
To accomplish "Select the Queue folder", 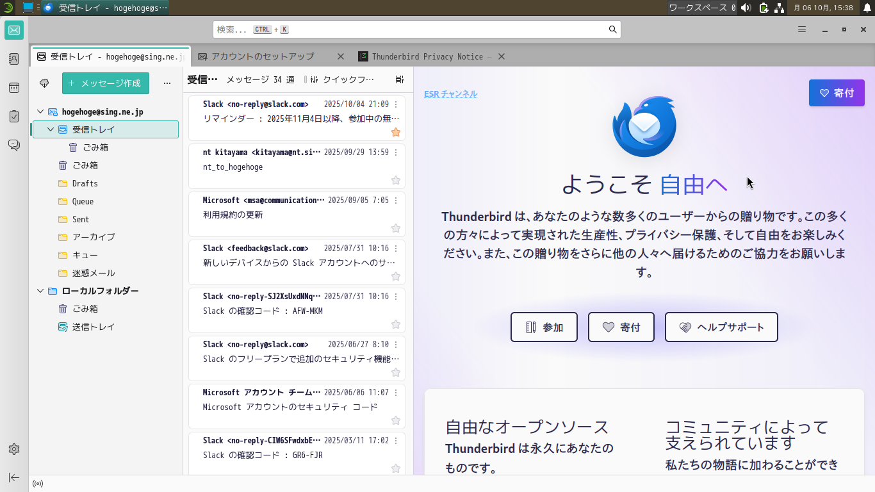I will 106,201.
